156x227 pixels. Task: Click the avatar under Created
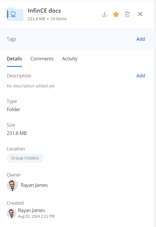[x=11, y=213]
